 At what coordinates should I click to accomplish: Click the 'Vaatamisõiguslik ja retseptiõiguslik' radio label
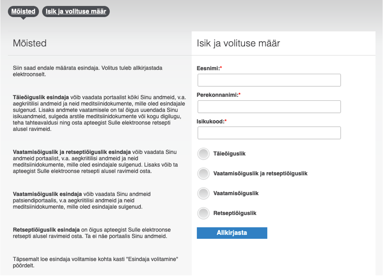click(x=260, y=173)
